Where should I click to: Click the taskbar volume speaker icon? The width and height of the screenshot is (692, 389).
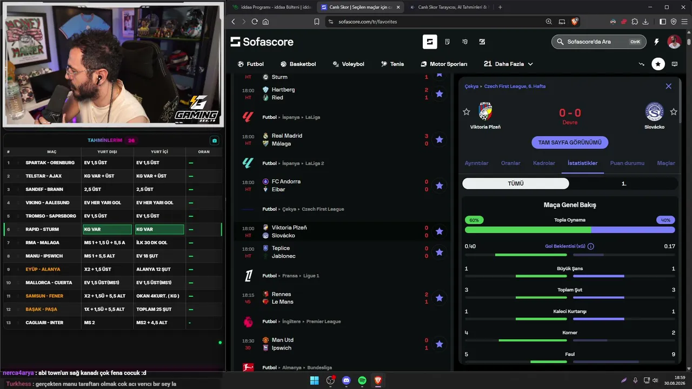point(656,380)
